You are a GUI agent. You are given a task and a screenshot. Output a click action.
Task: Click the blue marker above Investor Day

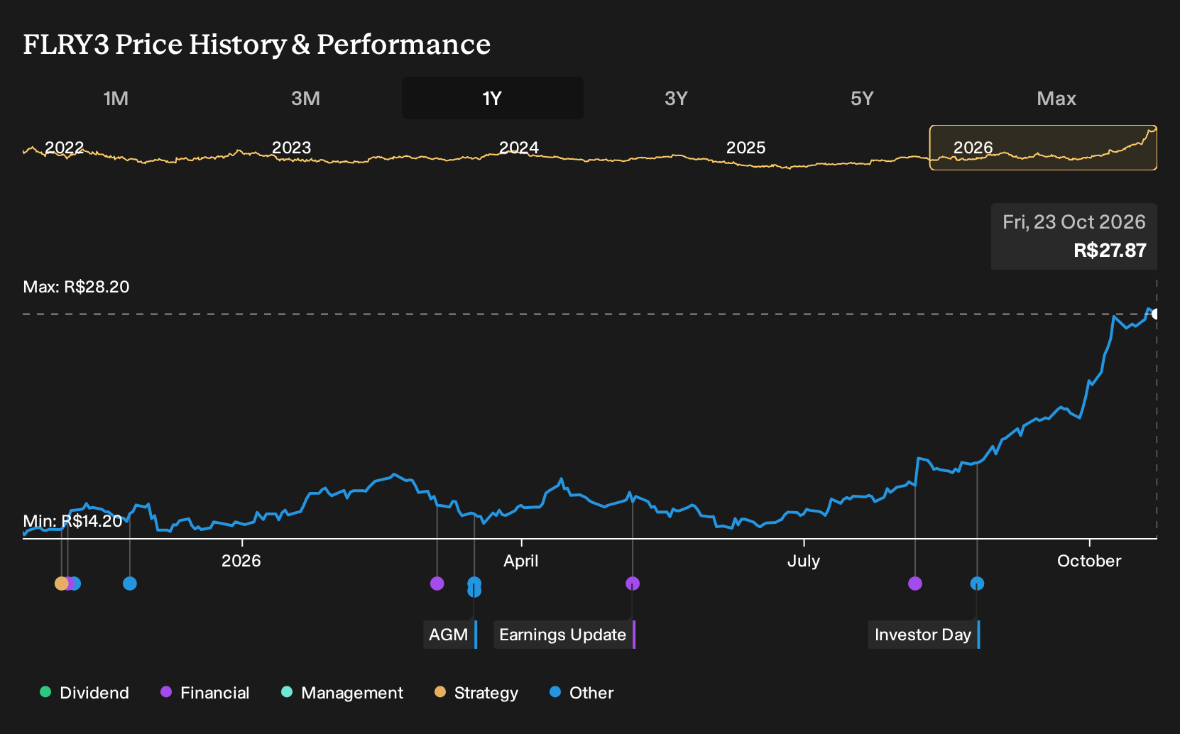point(977,584)
